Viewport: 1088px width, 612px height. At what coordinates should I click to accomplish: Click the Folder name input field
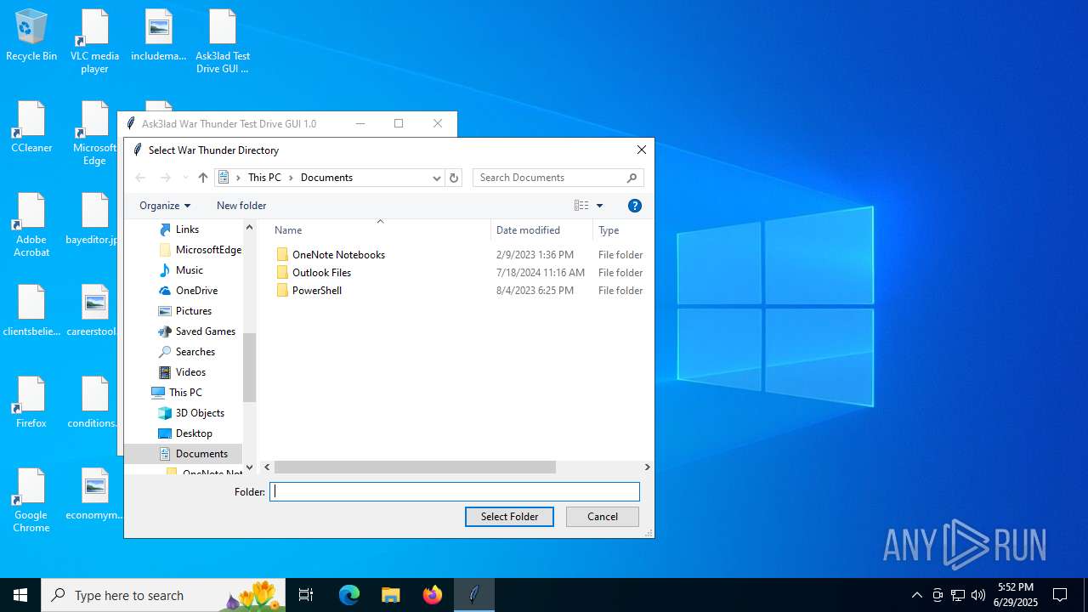coord(455,491)
